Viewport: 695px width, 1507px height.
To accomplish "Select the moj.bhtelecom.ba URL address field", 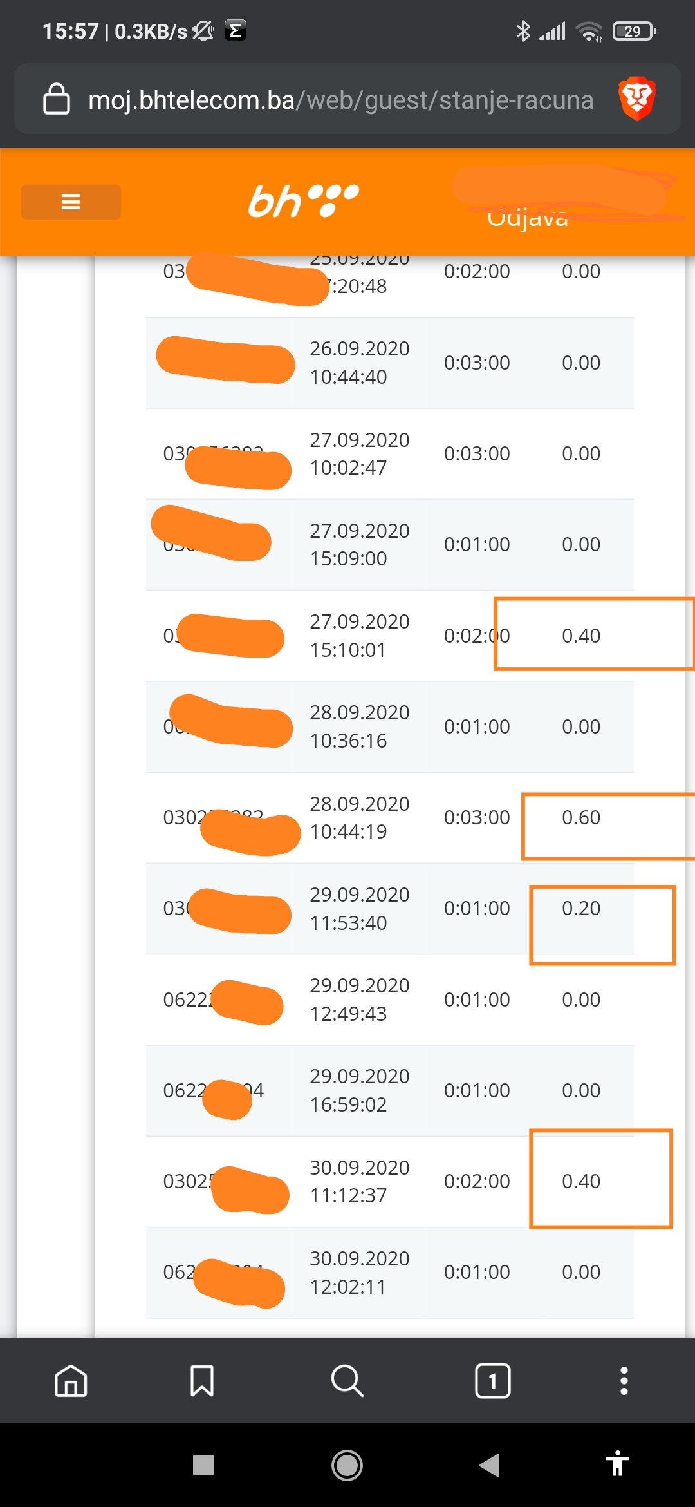I will 341,100.
